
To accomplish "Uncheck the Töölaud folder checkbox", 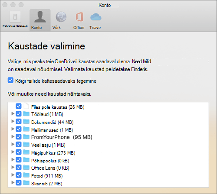I will 19,114.
